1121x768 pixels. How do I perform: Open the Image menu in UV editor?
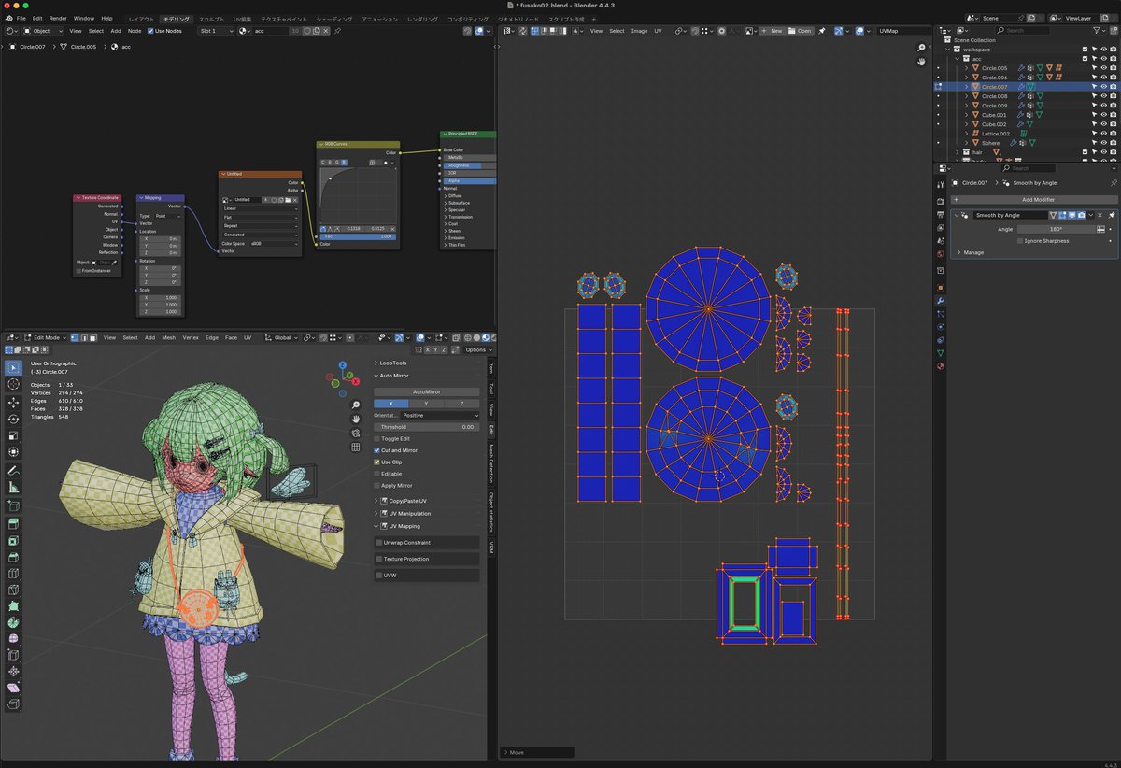639,31
